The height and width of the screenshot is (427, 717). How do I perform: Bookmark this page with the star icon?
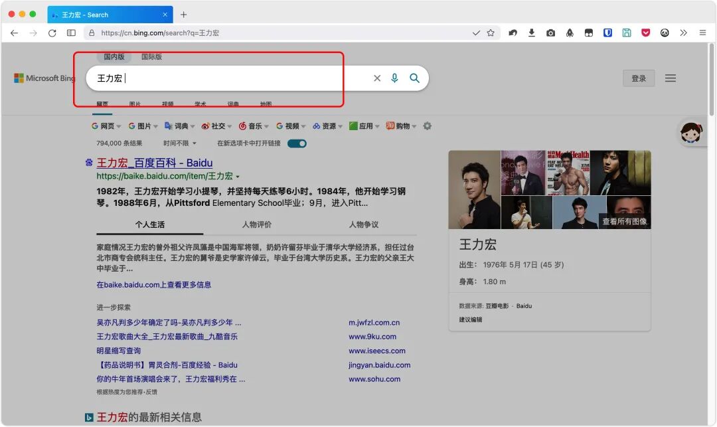click(x=491, y=33)
